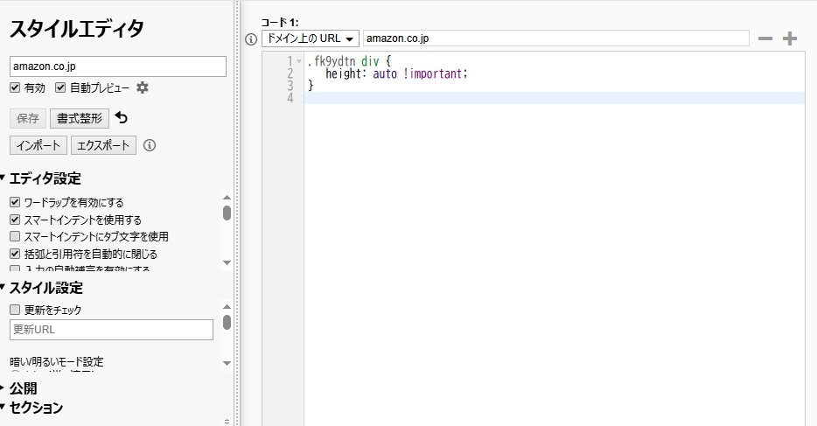Viewport: 817px width, 426px height.
Task: Click the scroll-up arrow of editor settings list
Action: click(227, 197)
